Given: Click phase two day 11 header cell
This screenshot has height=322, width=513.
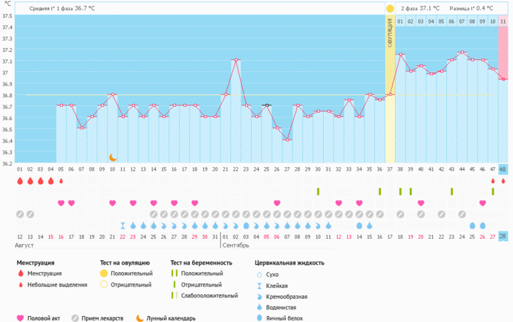Looking at the screenshot, I should pos(503,21).
